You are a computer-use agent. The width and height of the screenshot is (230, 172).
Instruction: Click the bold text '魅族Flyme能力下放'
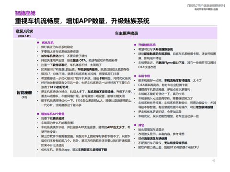[172, 63]
